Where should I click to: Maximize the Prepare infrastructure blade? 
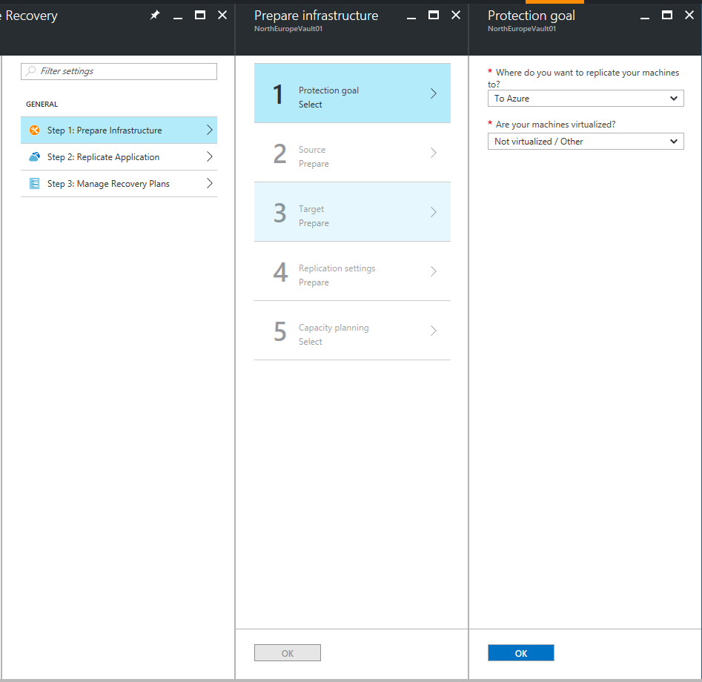point(434,16)
